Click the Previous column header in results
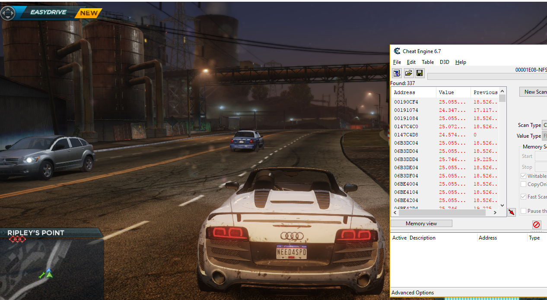This screenshot has height=300, width=547. [485, 92]
